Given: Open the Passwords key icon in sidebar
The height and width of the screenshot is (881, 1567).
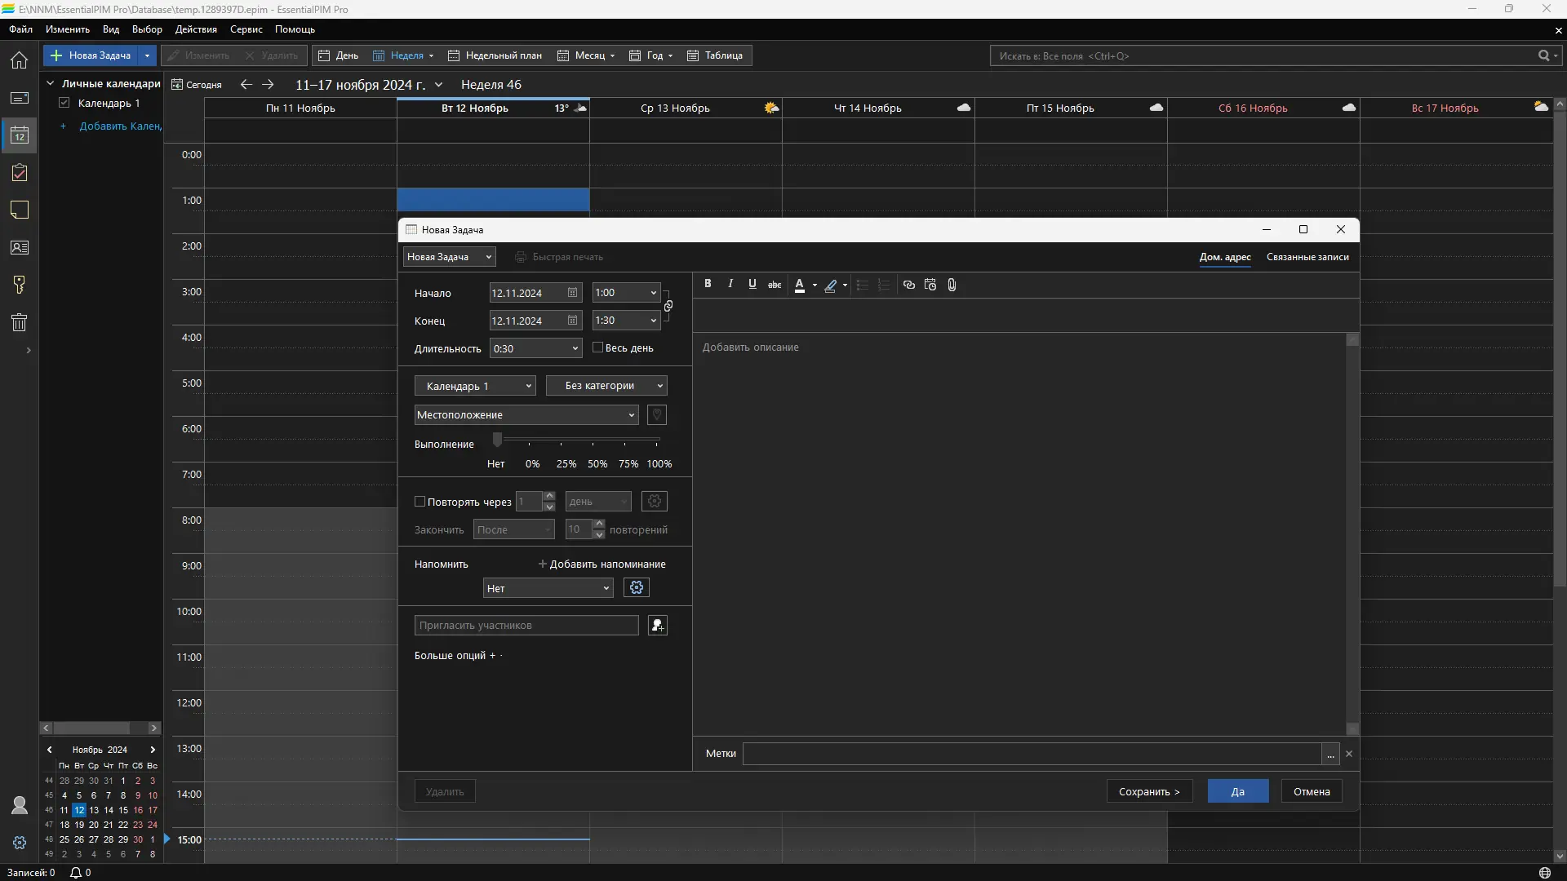Looking at the screenshot, I should (x=20, y=285).
